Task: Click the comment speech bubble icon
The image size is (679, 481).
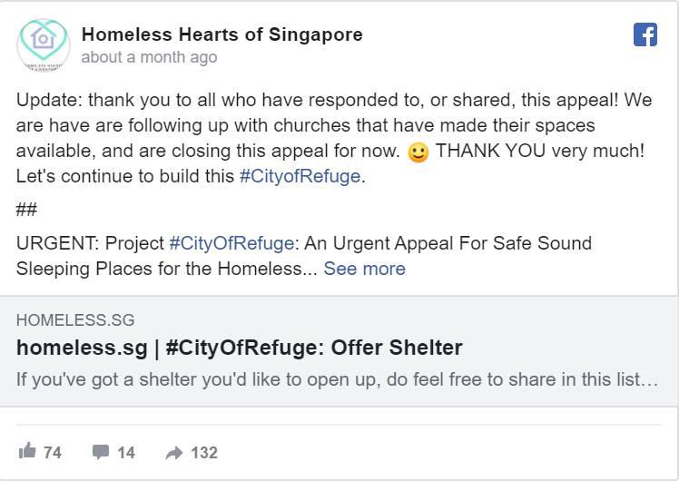Action: click(101, 451)
